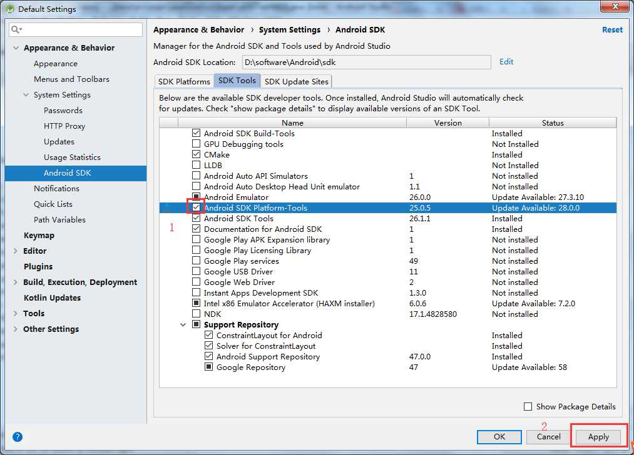The width and height of the screenshot is (634, 455).
Task: Click Google Web Driver row name
Action: pyautogui.click(x=239, y=282)
